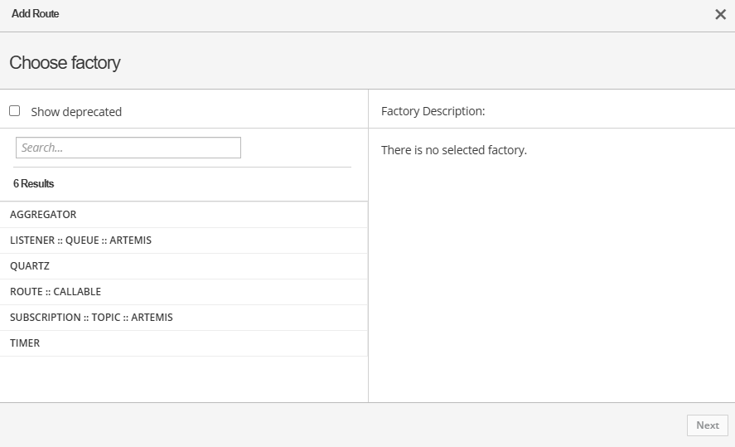
Task: Click the "Add Route" dialog title
Action: (x=35, y=14)
